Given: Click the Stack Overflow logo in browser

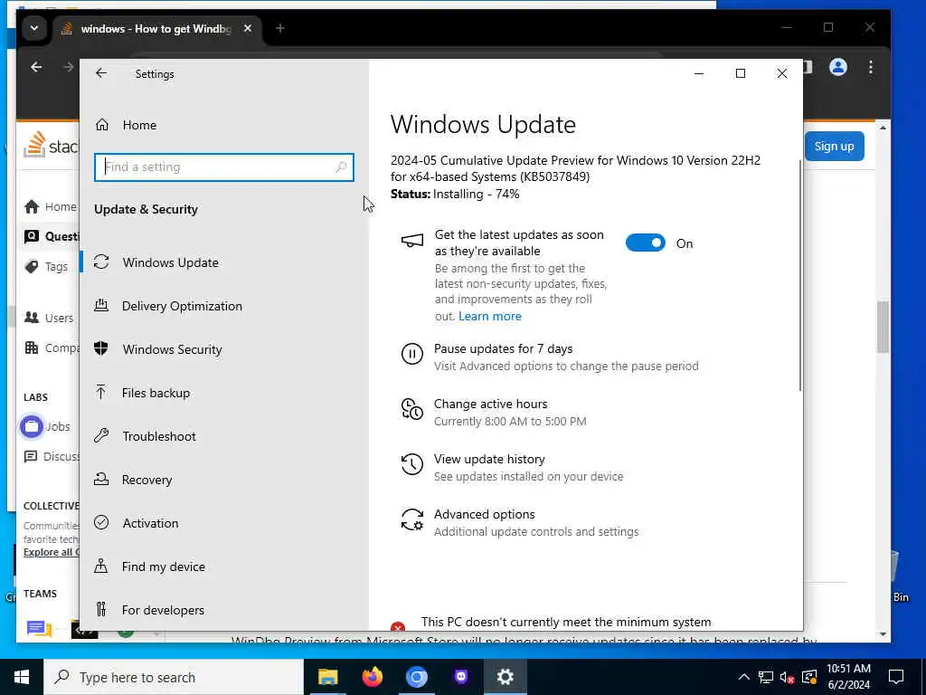Looking at the screenshot, I should pyautogui.click(x=51, y=145).
